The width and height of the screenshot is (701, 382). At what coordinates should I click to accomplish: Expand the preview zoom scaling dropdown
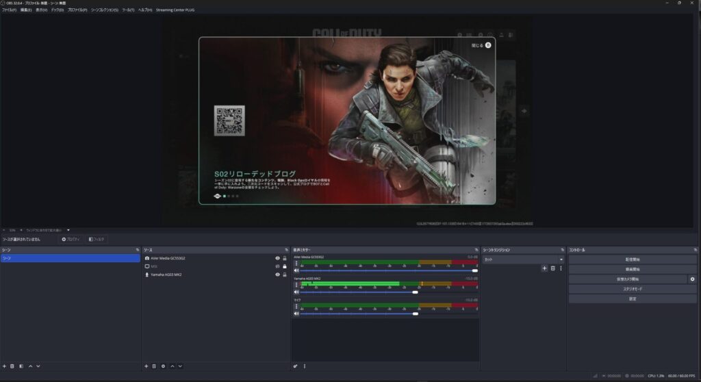[x=68, y=230]
